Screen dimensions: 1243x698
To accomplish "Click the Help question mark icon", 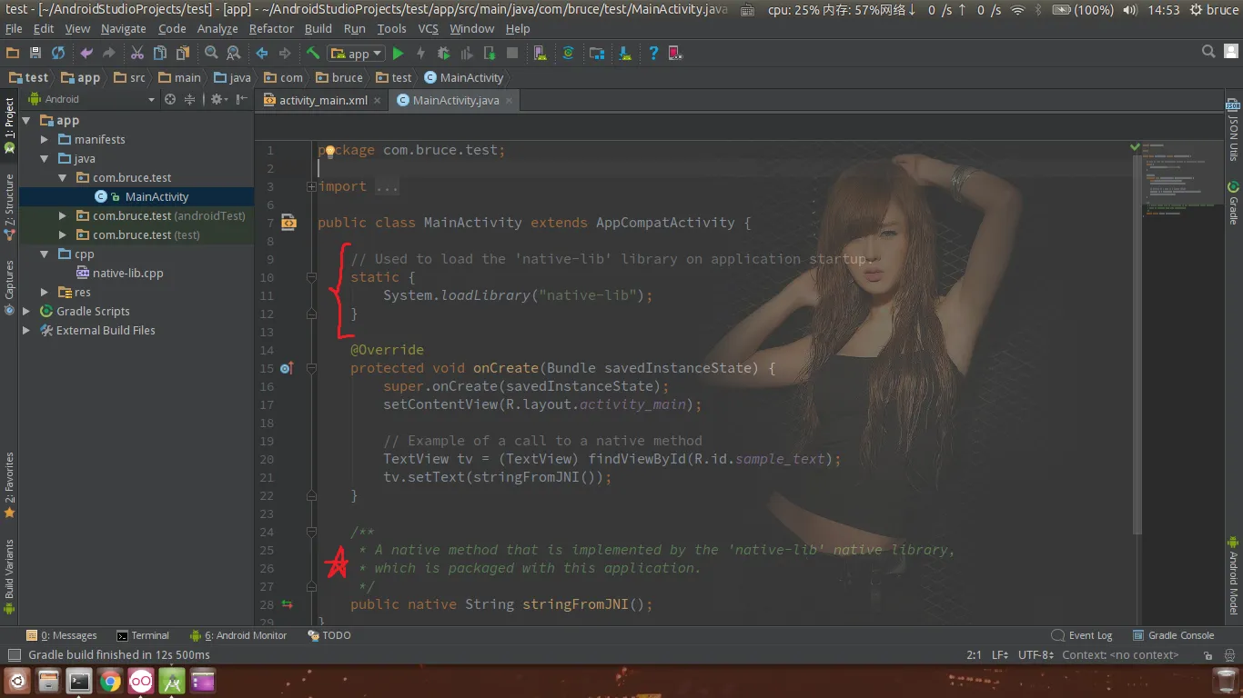I will 653,54.
